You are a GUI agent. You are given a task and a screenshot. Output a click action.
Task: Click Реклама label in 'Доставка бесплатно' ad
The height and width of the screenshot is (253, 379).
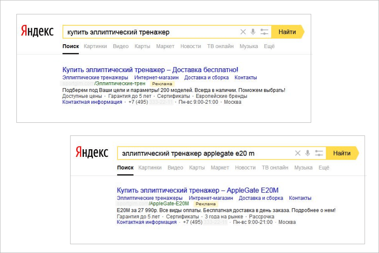coord(162,84)
